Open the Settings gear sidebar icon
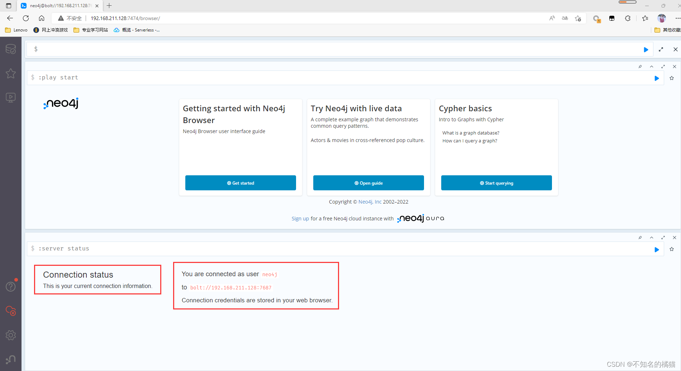The width and height of the screenshot is (681, 371). point(11,335)
